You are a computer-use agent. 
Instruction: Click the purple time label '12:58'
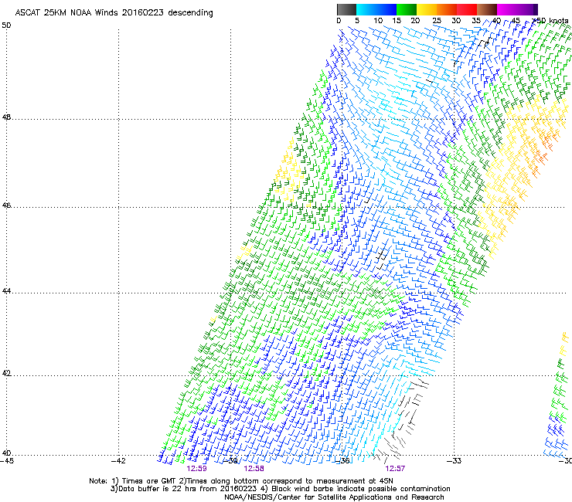254,469
